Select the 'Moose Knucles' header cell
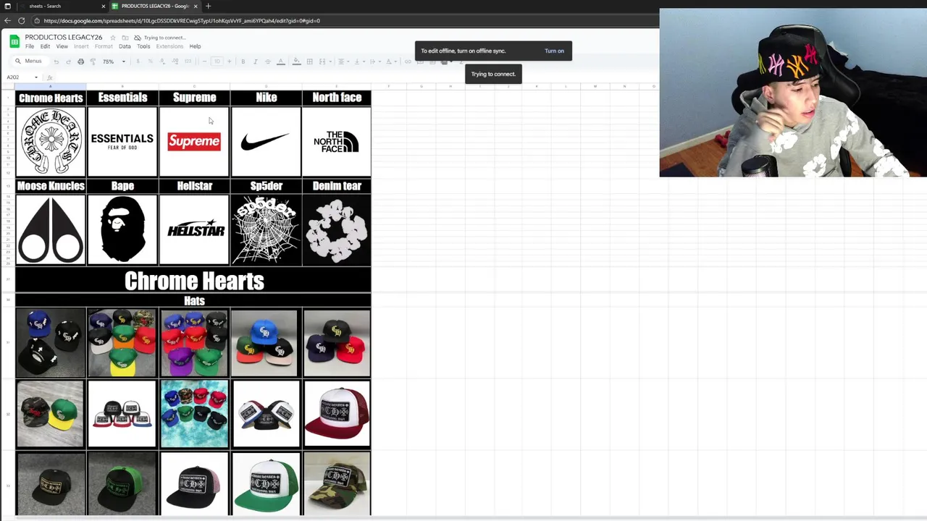Screen dimensions: 927x521 tap(51, 186)
